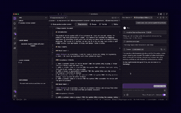Click the Move to next phase button
Image resolution: width=181 pixels, height=113 pixels.
[x=160, y=86]
